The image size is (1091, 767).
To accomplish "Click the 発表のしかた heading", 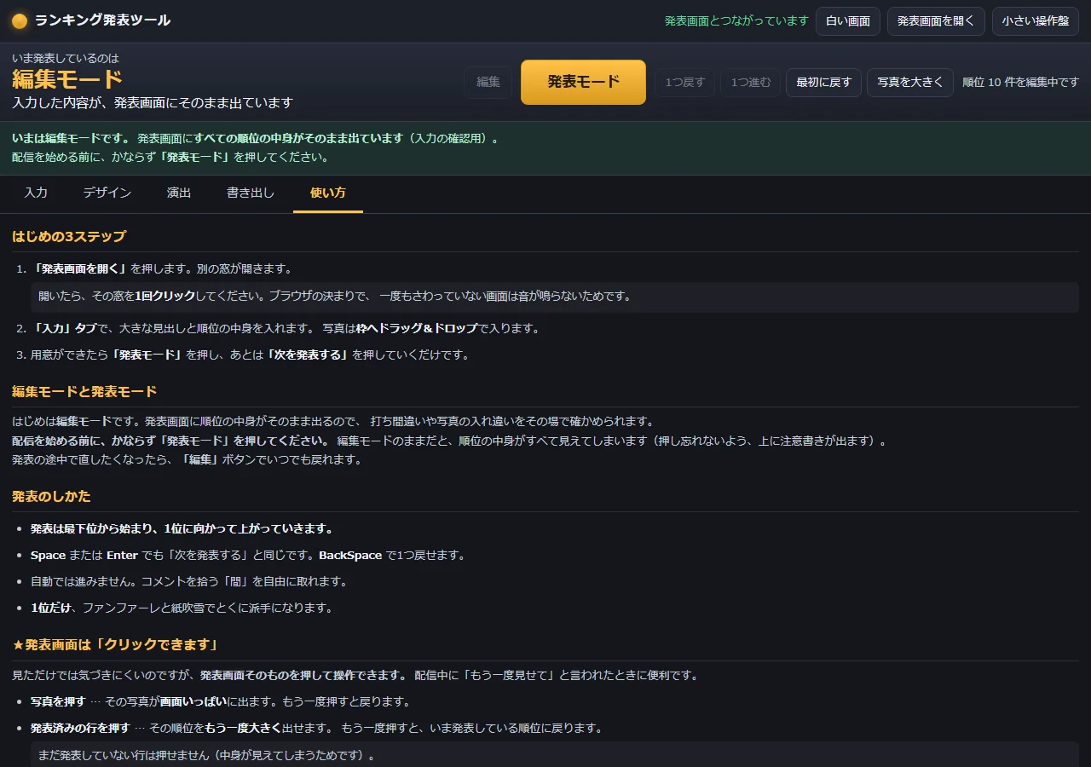I will point(51,497).
